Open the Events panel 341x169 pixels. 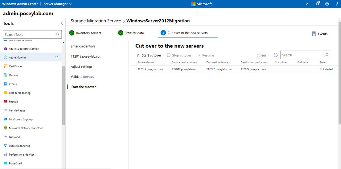point(320,34)
